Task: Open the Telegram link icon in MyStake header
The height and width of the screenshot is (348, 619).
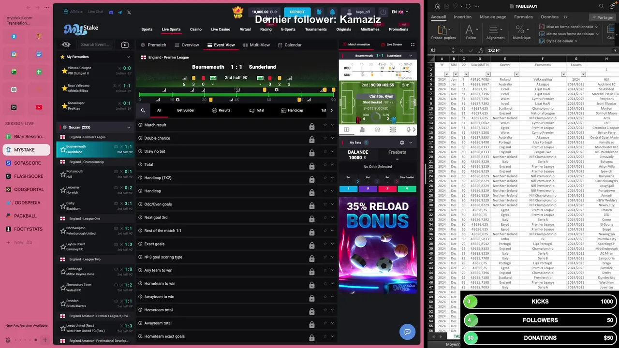Action: coord(120,12)
